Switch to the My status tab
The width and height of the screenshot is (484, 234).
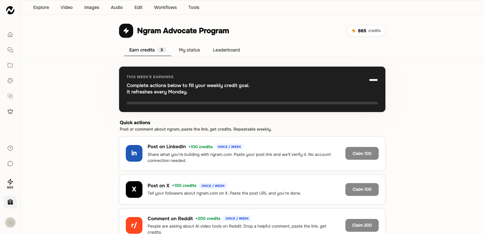(190, 50)
